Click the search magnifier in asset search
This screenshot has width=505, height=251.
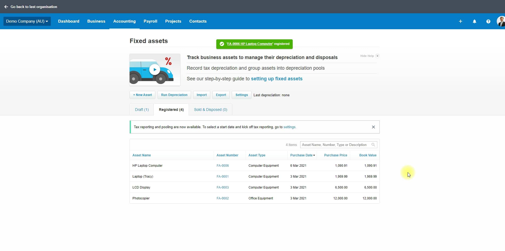coord(373,145)
